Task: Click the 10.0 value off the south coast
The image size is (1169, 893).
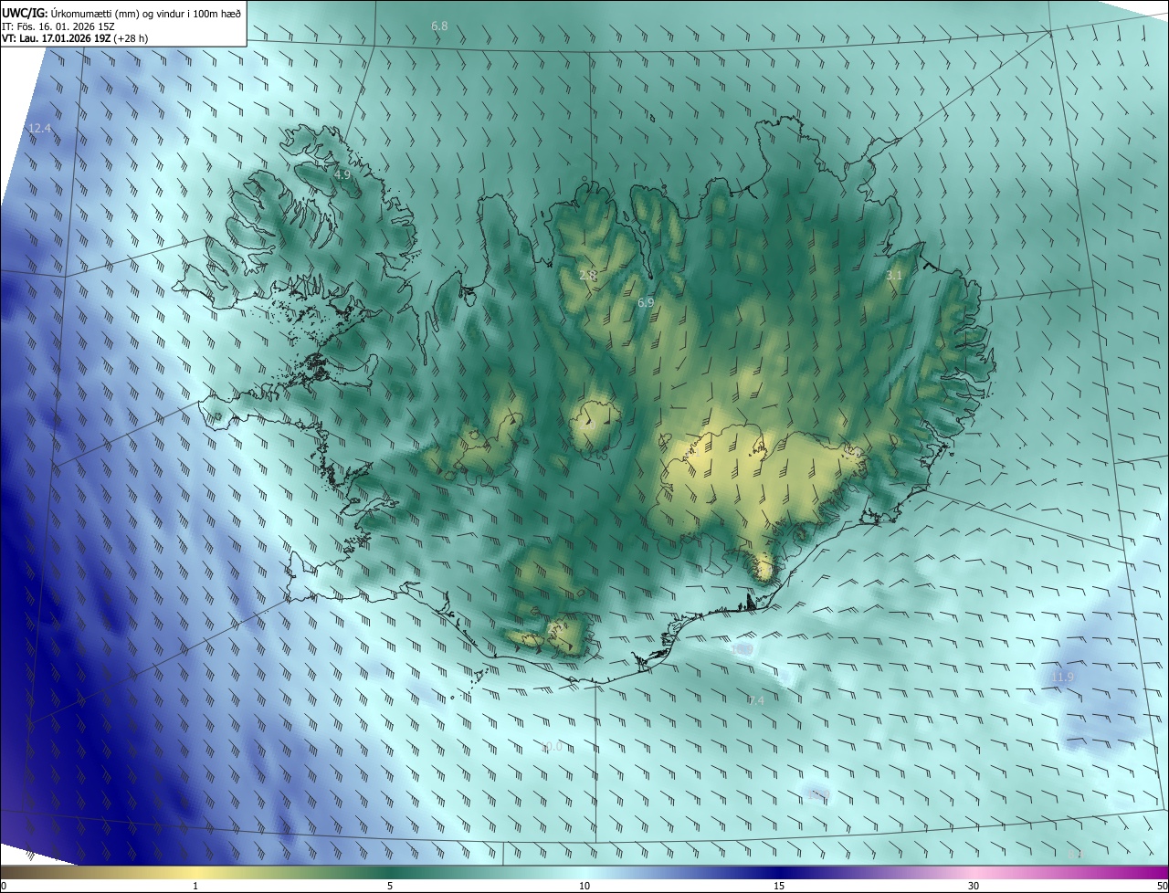Action: point(551,747)
